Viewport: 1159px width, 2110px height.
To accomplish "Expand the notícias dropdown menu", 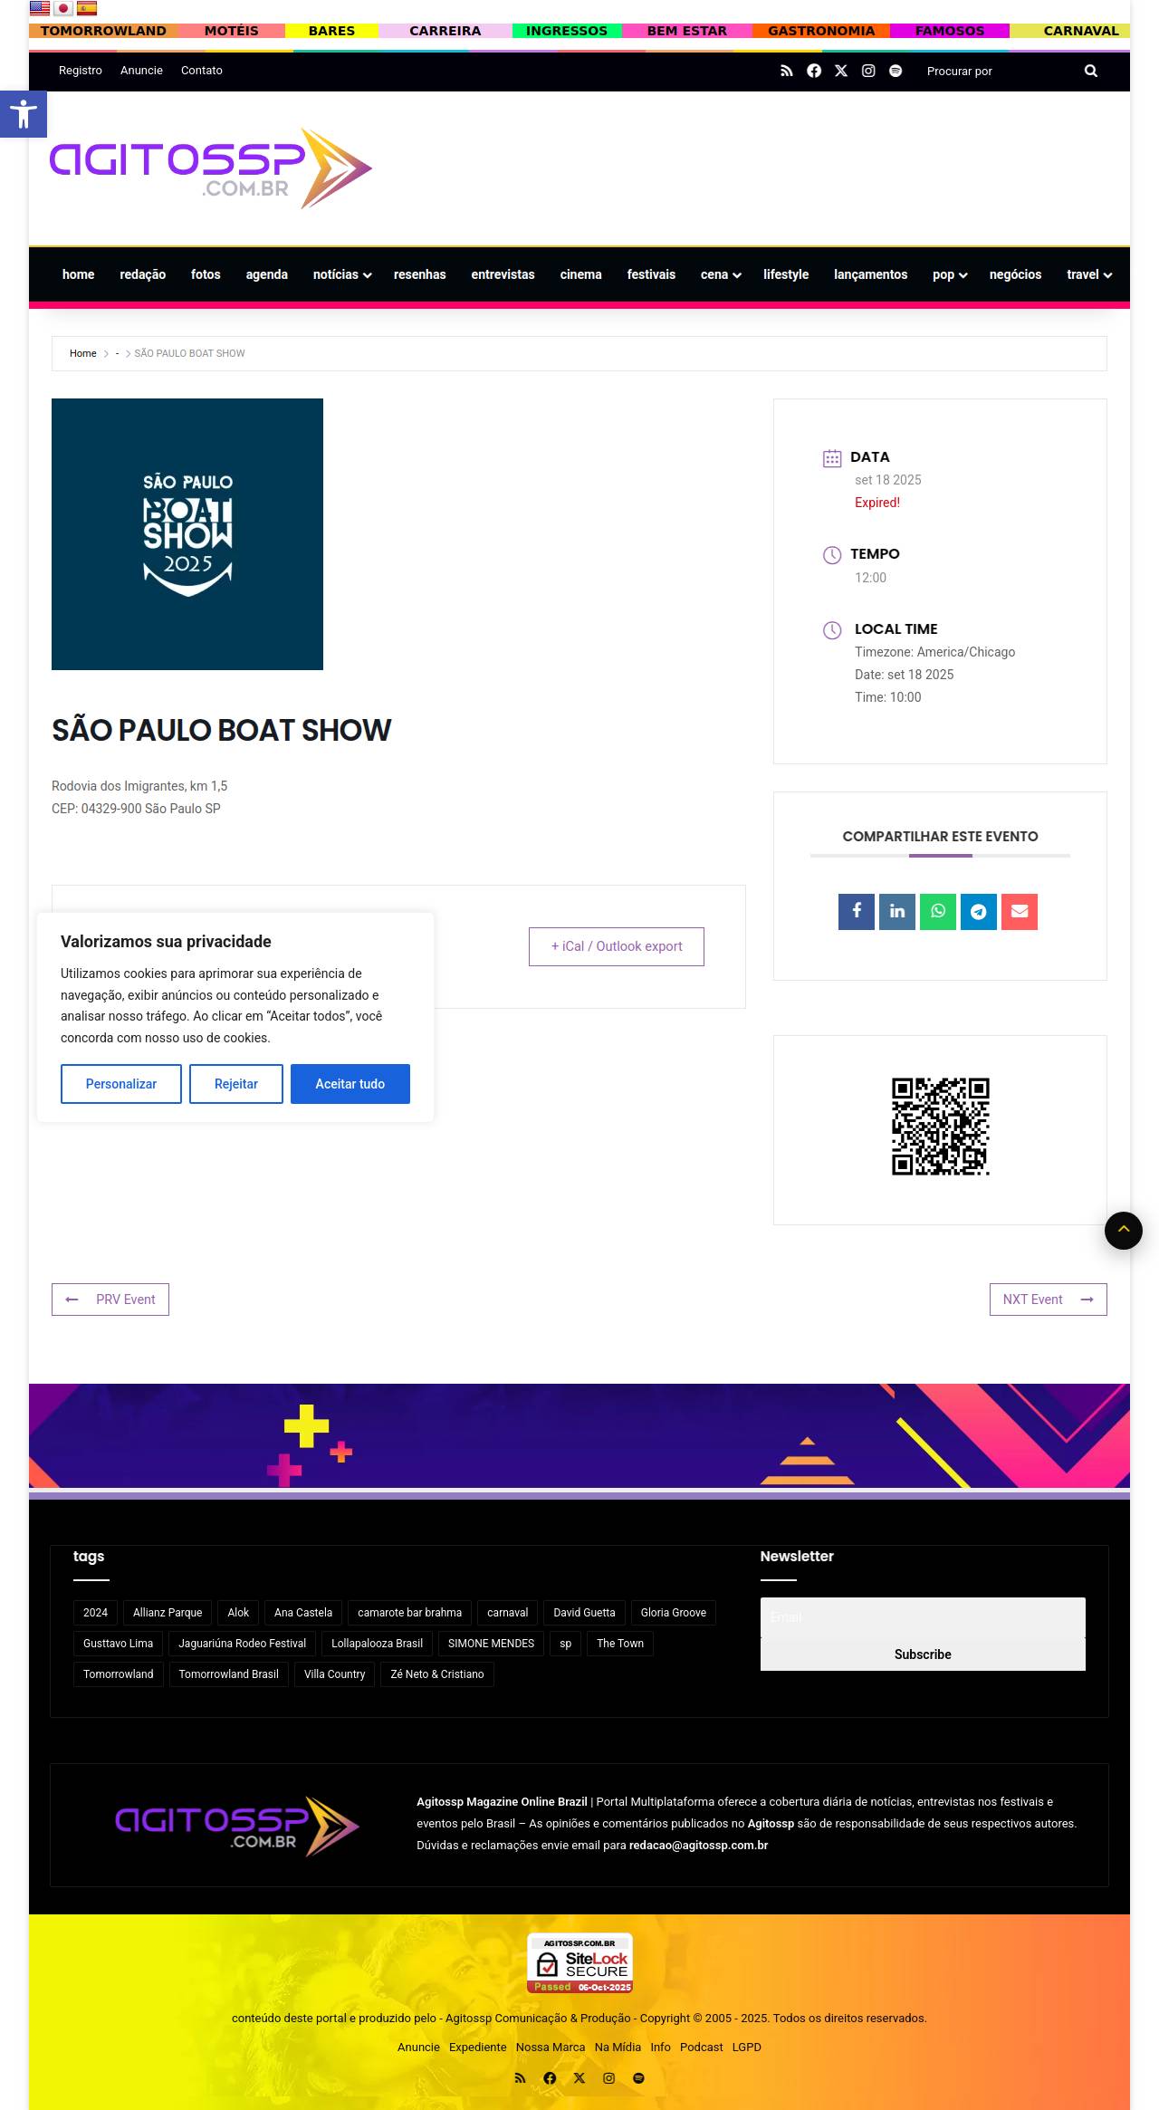I will tap(342, 274).
